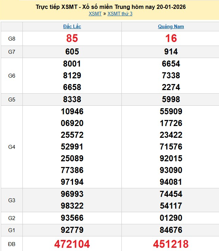Select the G3 result 74454
This screenshot has height=251, width=219.
(171, 194)
